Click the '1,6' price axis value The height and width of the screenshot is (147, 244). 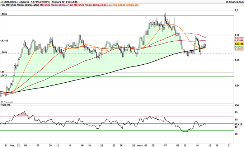[236, 10]
